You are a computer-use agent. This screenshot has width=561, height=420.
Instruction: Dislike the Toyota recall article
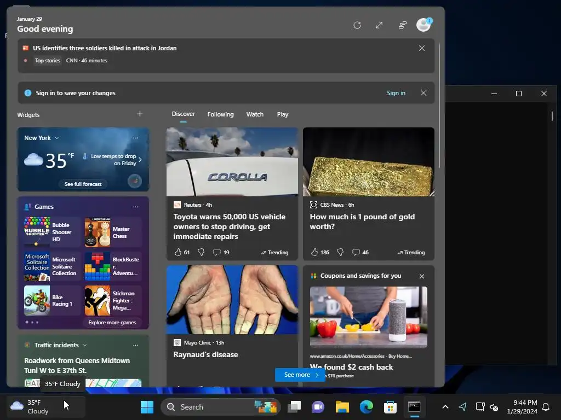[201, 252]
